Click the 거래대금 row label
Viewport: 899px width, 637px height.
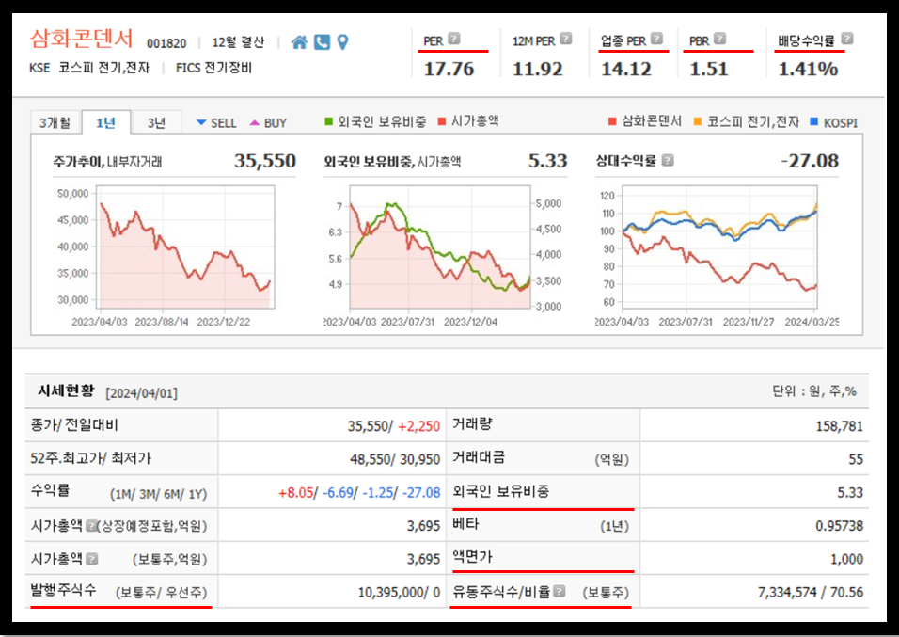point(479,457)
